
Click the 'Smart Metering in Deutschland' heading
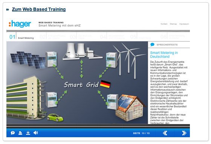tap(164, 55)
